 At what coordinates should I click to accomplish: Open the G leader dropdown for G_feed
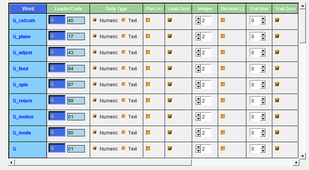[57, 68]
